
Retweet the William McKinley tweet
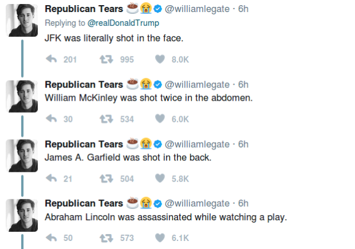click(x=106, y=119)
